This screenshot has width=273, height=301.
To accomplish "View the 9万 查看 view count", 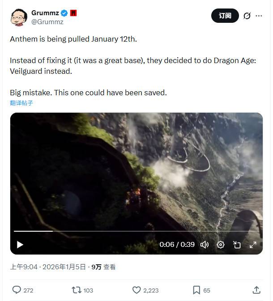I will [103, 267].
